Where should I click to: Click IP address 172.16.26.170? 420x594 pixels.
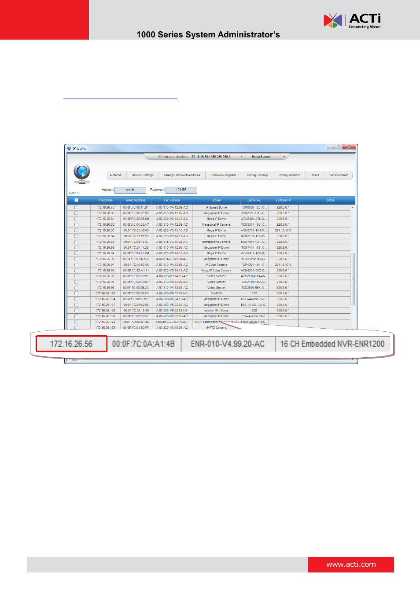click(105, 322)
